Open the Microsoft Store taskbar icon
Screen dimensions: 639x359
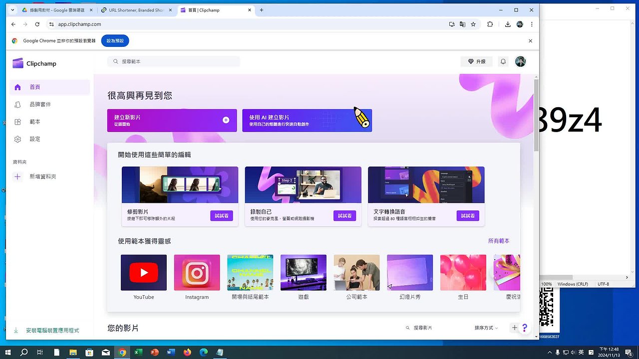point(89,352)
